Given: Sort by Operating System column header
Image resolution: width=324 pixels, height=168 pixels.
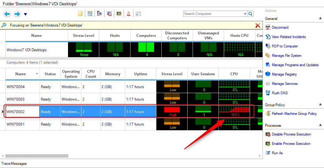Looking at the screenshot, I should (71, 74).
